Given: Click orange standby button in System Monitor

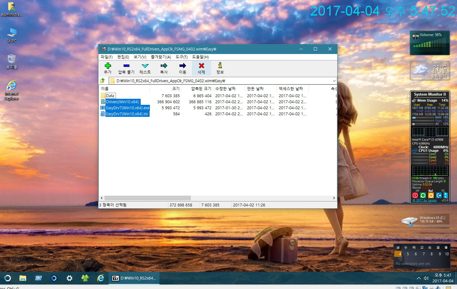Looking at the screenshot, I should point(431,195).
